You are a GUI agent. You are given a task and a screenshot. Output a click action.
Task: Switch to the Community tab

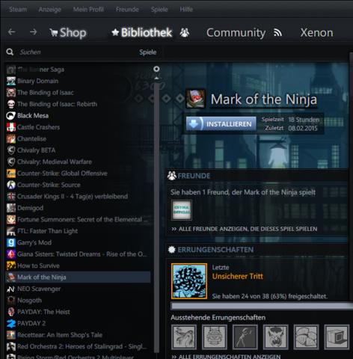[236, 33]
